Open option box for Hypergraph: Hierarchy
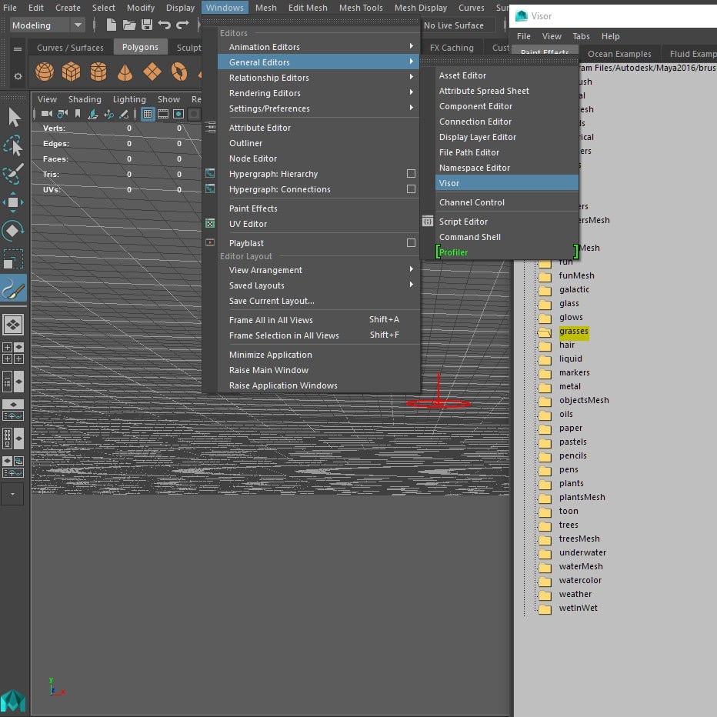Image resolution: width=717 pixels, height=717 pixels. 411,174
